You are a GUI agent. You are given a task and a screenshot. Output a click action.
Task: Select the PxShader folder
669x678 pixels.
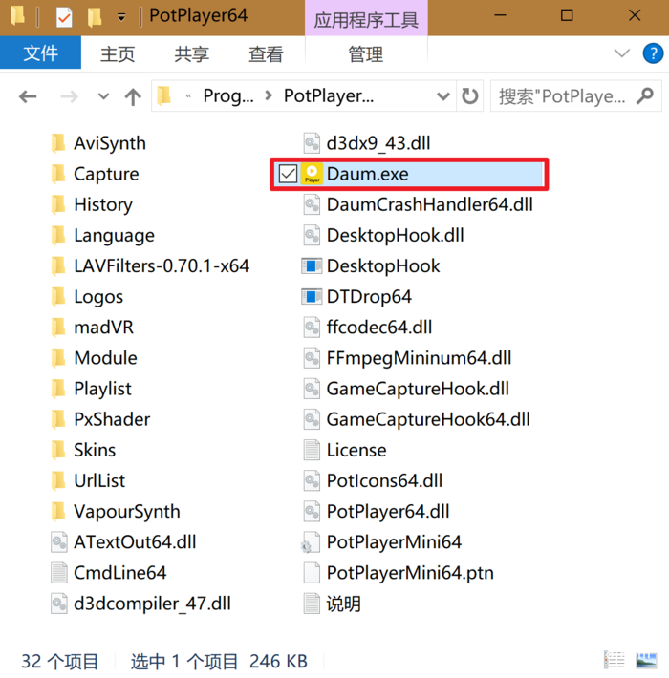[x=100, y=419]
